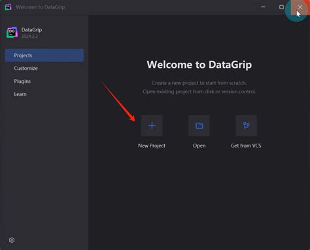Click the DataGrip product name text
The width and height of the screenshot is (310, 250).
click(31, 30)
